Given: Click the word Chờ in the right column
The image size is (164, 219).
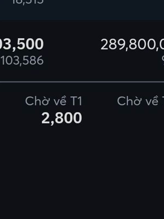Looking at the screenshot, I should click(127, 101).
